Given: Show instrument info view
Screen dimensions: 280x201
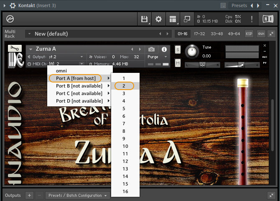Looking at the screenshot, I should pyautogui.click(x=164, y=49).
